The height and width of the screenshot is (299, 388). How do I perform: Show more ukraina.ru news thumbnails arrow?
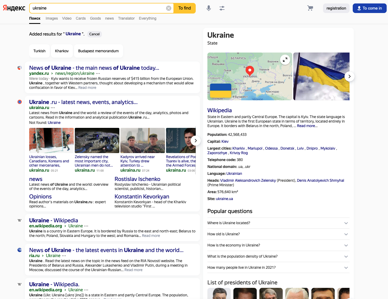point(196,141)
